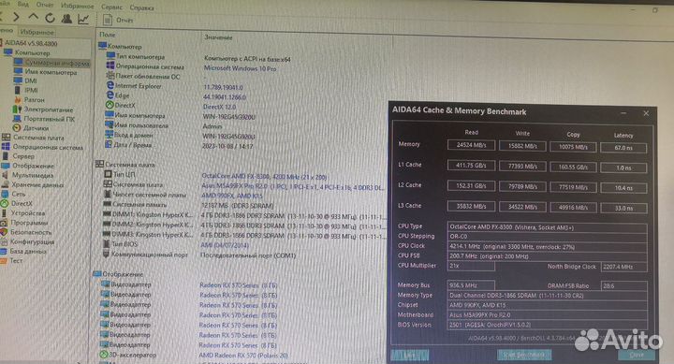Screen dimensions: 674x364
Task: Click the user icon in toolbar
Action: 66,19
